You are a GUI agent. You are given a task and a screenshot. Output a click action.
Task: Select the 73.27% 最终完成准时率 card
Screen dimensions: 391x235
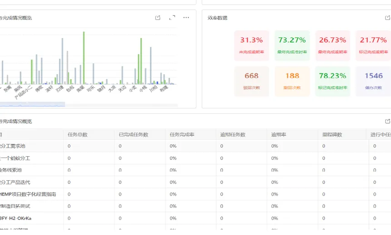[292, 46]
